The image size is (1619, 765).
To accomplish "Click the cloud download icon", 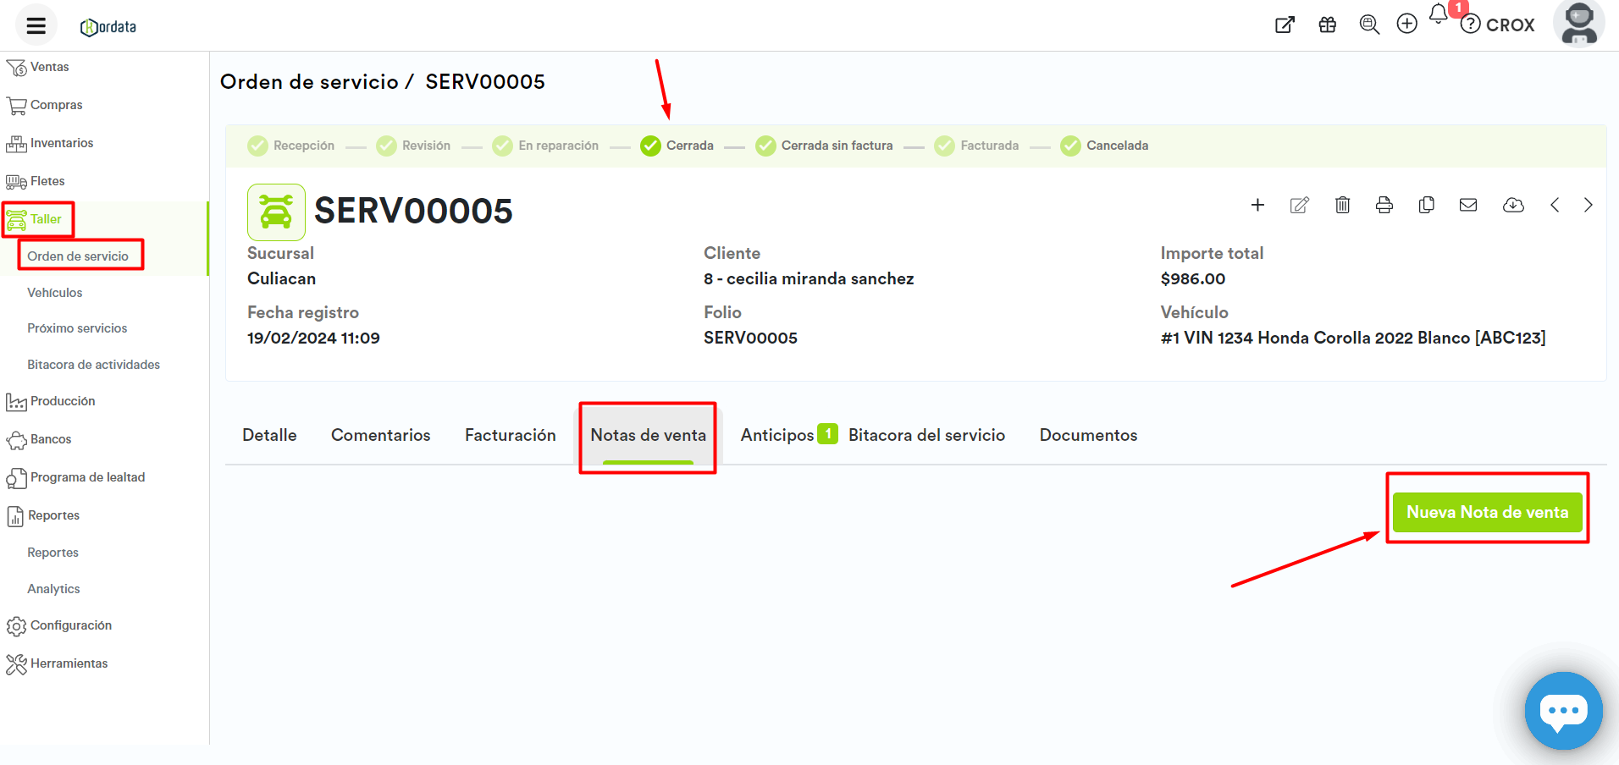I will 1513,205.
